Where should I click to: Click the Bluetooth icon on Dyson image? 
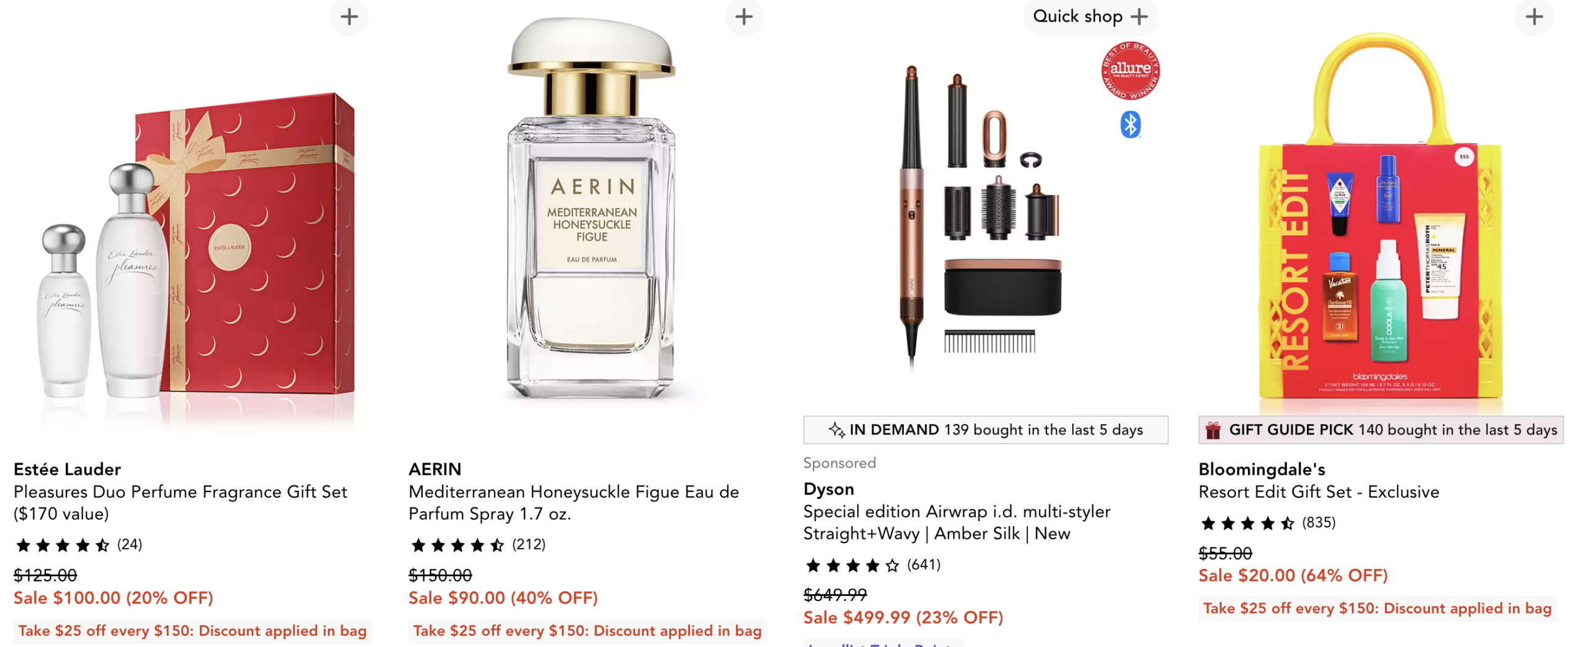(1130, 125)
